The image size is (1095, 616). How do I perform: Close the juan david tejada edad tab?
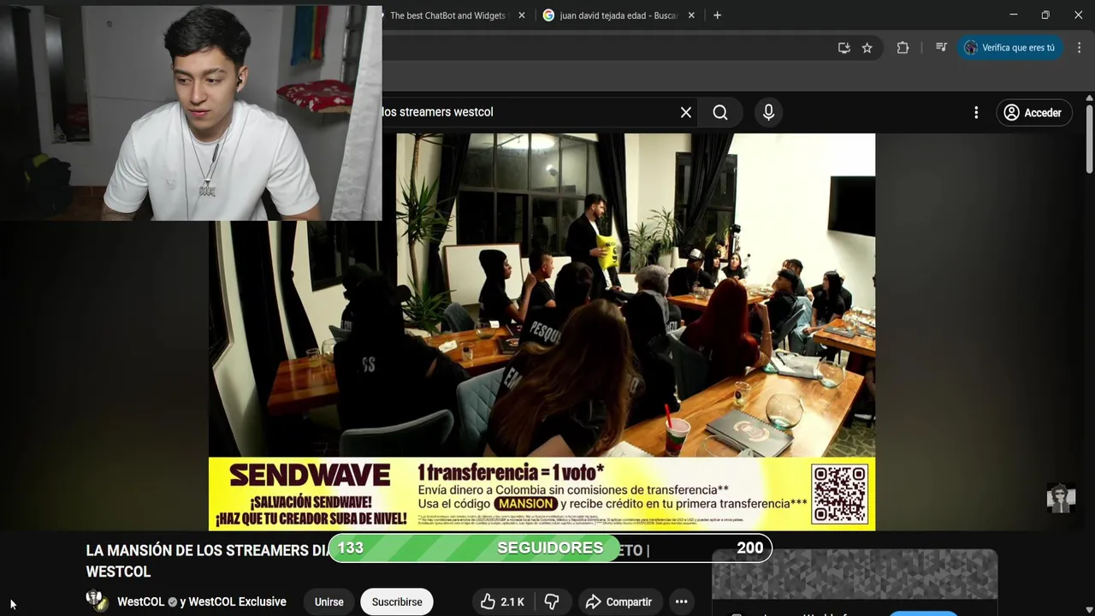point(691,15)
